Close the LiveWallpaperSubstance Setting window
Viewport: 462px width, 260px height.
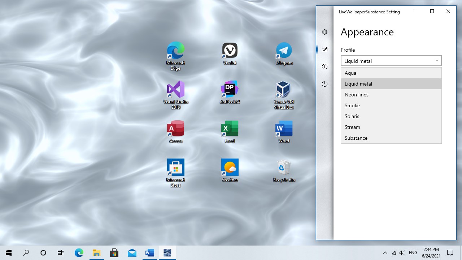448,12
